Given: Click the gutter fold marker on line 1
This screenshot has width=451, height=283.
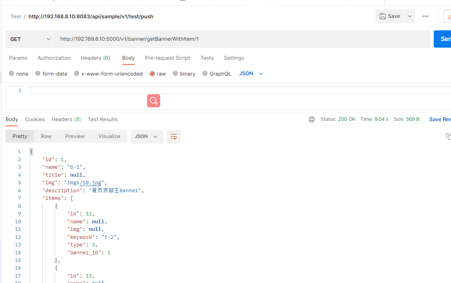Looking at the screenshot, I should [31, 151].
